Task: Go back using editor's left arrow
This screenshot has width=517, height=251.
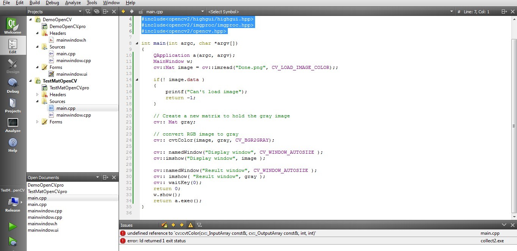Action: (x=123, y=12)
